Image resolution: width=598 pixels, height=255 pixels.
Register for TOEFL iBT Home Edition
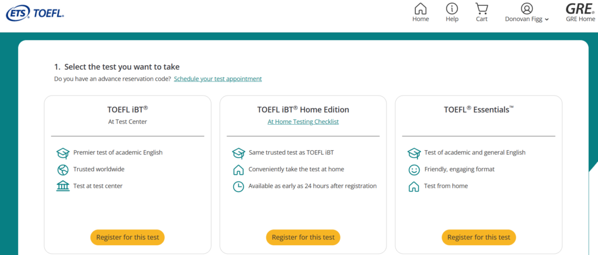[303, 237]
